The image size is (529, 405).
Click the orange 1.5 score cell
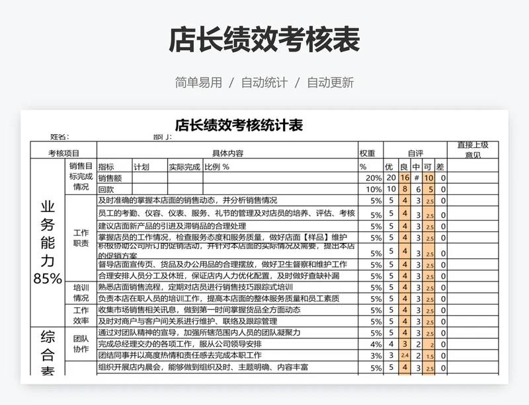coord(428,355)
